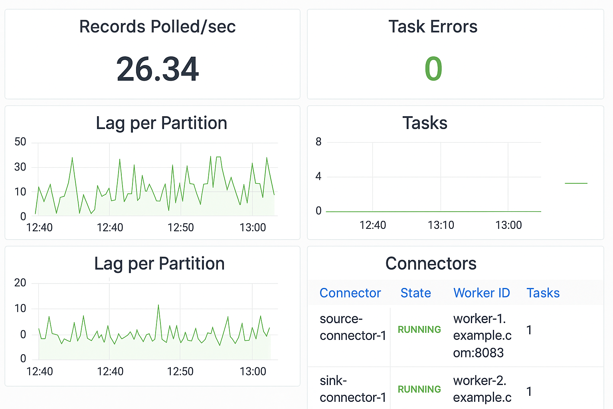Click the green legend line beside Tasks chart
Viewport: 613px width, 409px height.
(x=576, y=183)
